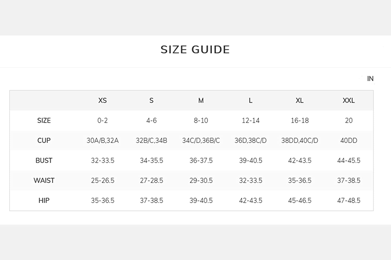This screenshot has width=391, height=260.
Task: Click the HIP row label
Action: (44, 200)
